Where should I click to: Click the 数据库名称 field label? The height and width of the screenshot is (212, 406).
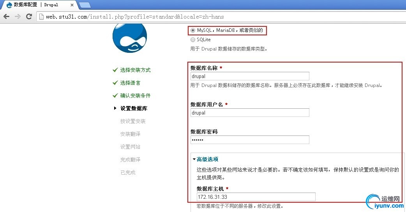click(x=204, y=68)
